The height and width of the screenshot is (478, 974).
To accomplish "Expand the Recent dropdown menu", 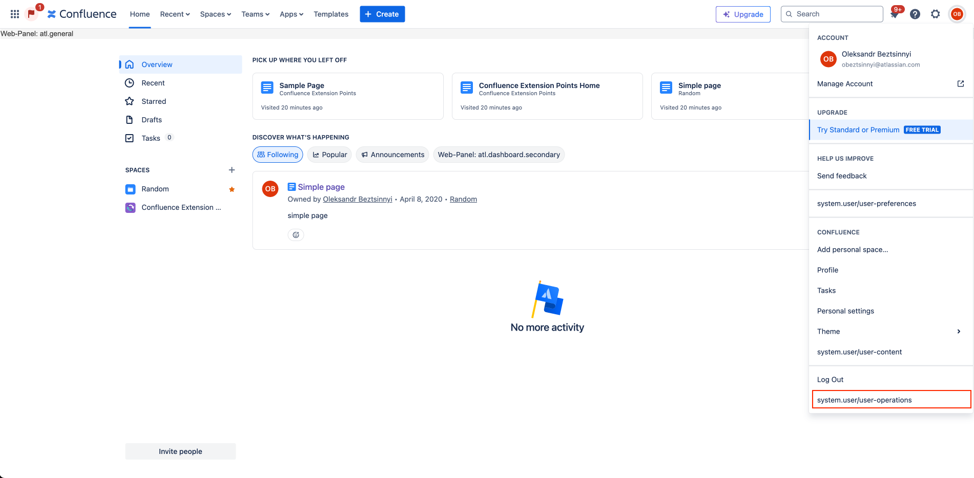I will coord(175,14).
